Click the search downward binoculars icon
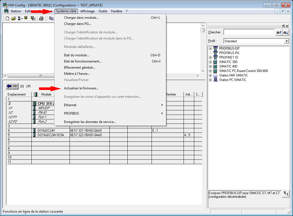 coord(285,32)
